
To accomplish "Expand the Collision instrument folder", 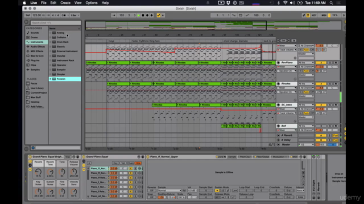I will [51, 37].
